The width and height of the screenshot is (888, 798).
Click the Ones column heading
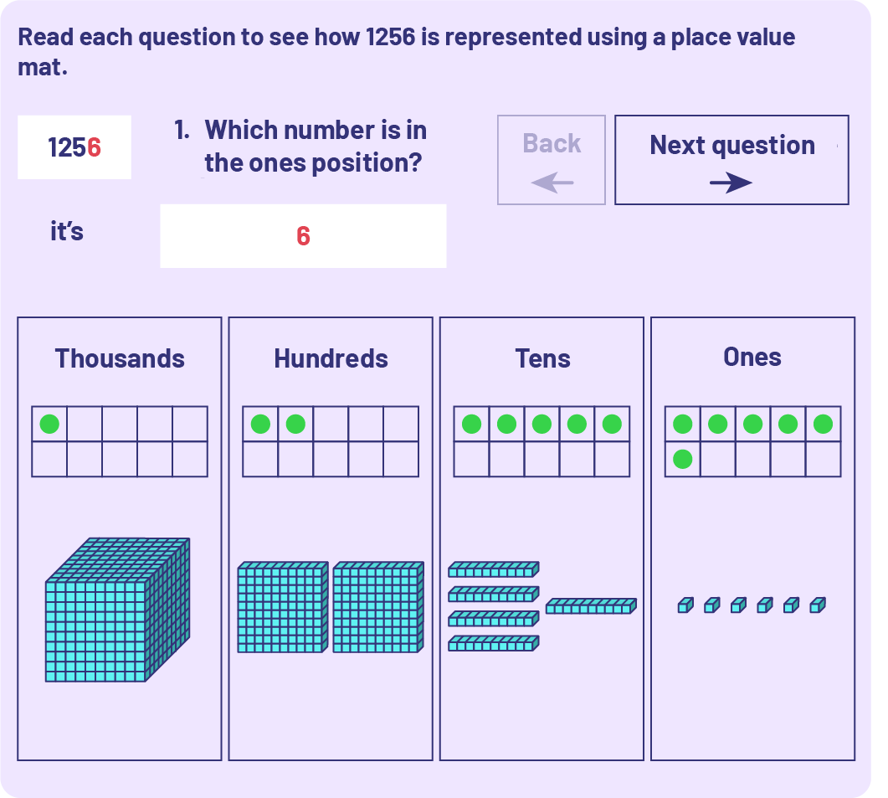coord(752,358)
